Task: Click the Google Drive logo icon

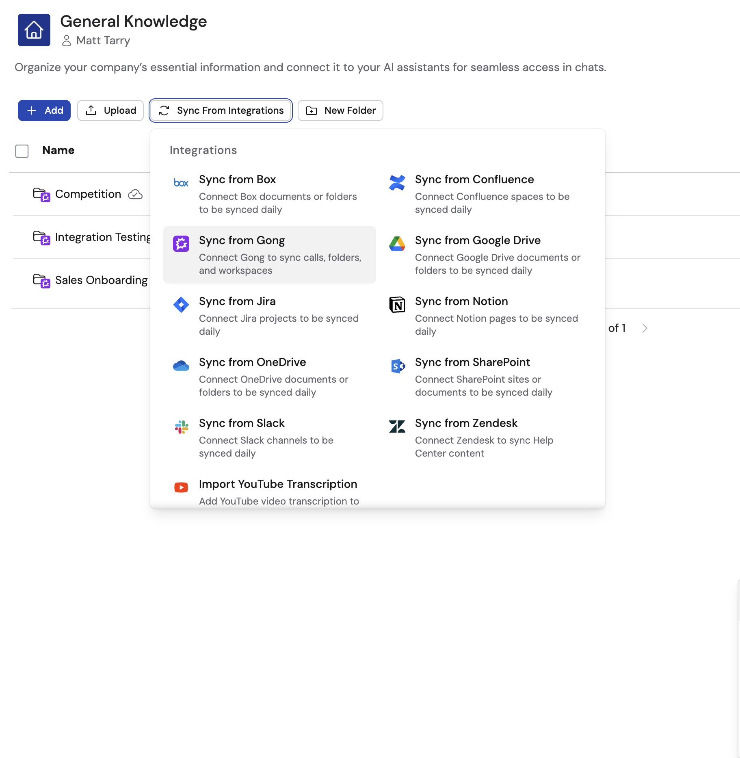Action: point(397,244)
